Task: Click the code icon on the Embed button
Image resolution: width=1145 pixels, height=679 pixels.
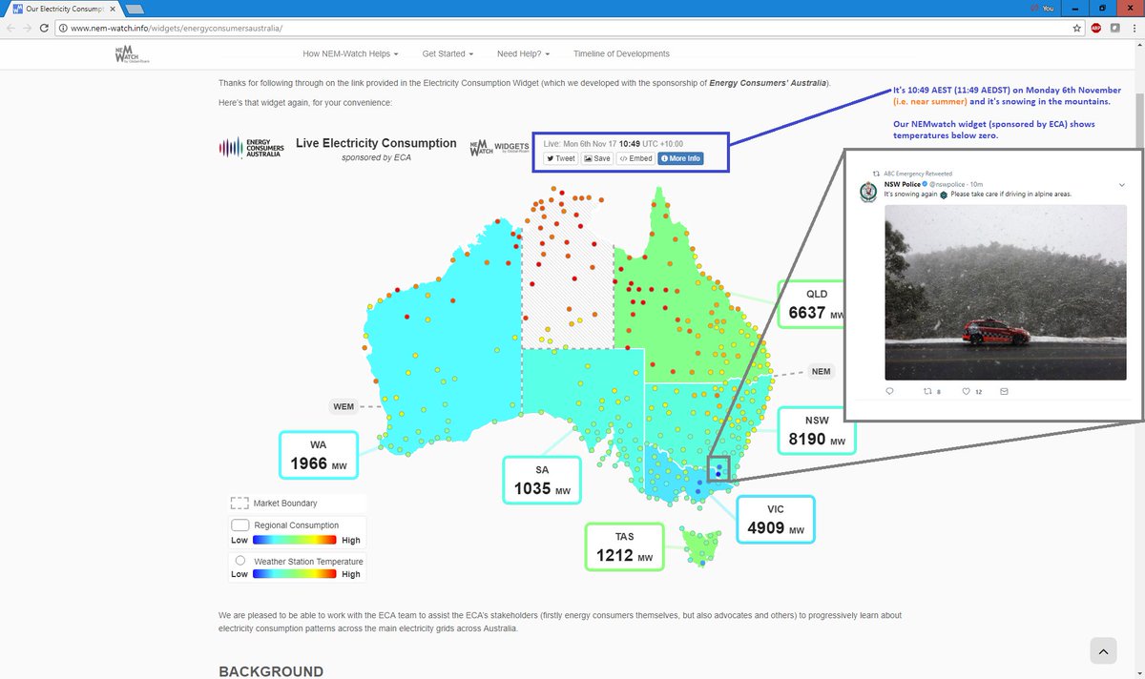Action: point(623,158)
